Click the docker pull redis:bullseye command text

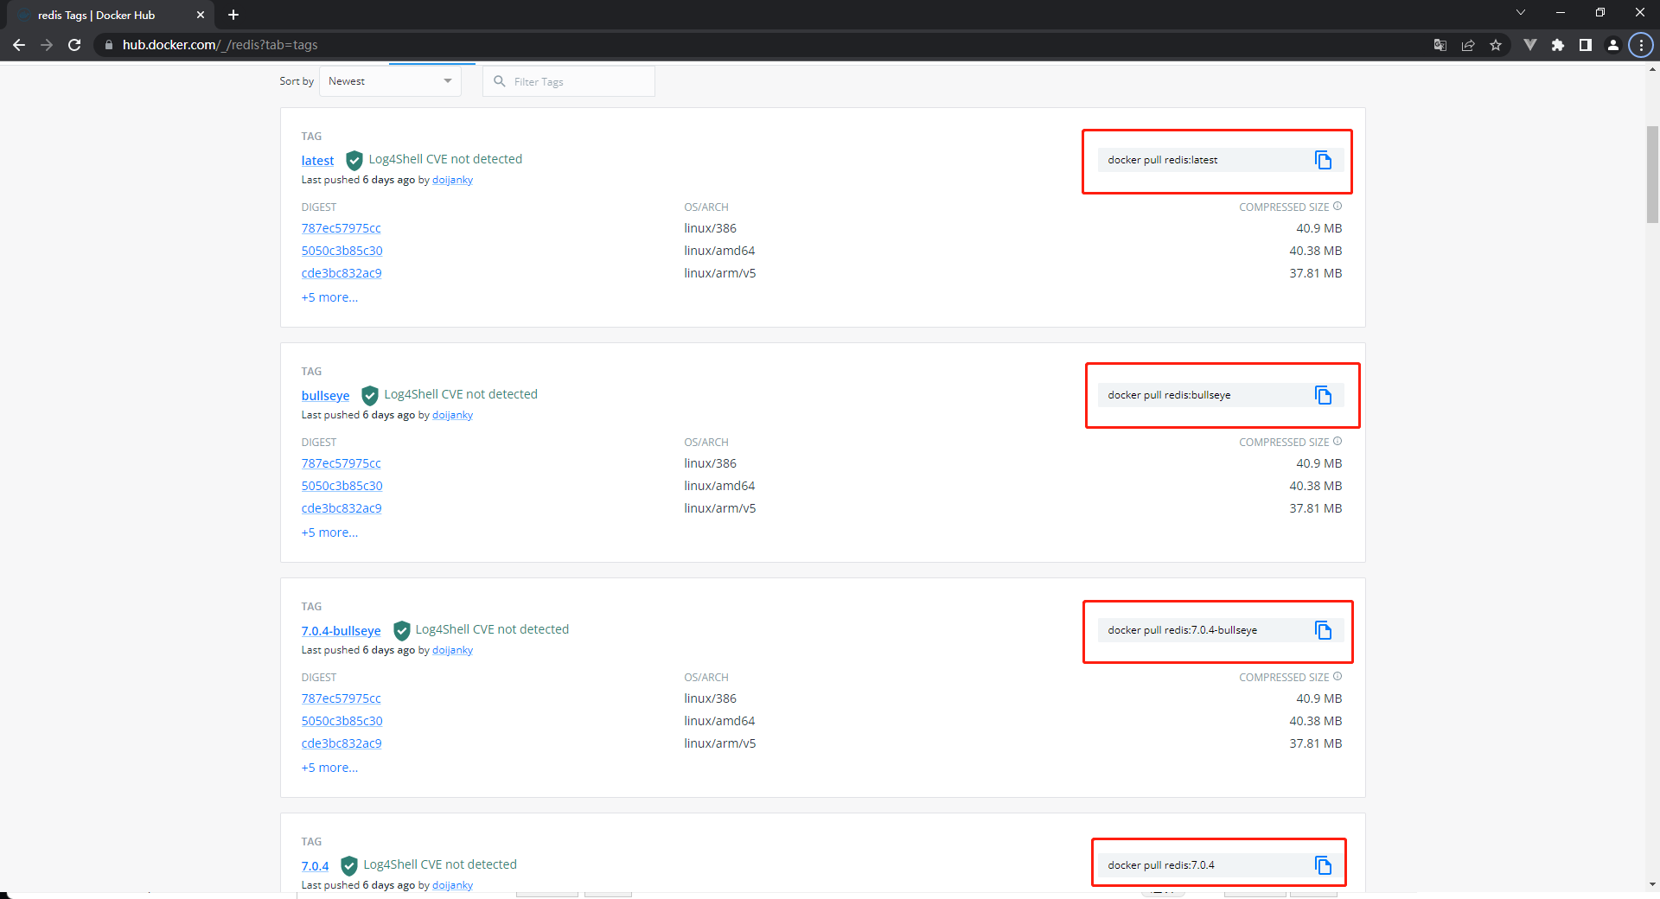tap(1169, 395)
